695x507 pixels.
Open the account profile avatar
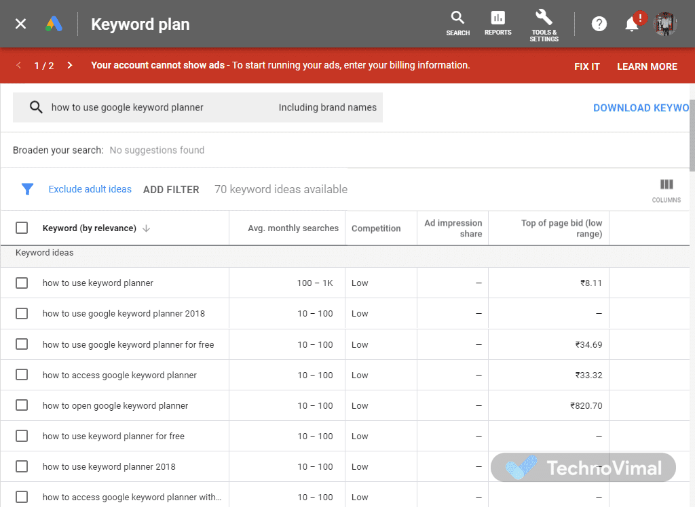665,24
